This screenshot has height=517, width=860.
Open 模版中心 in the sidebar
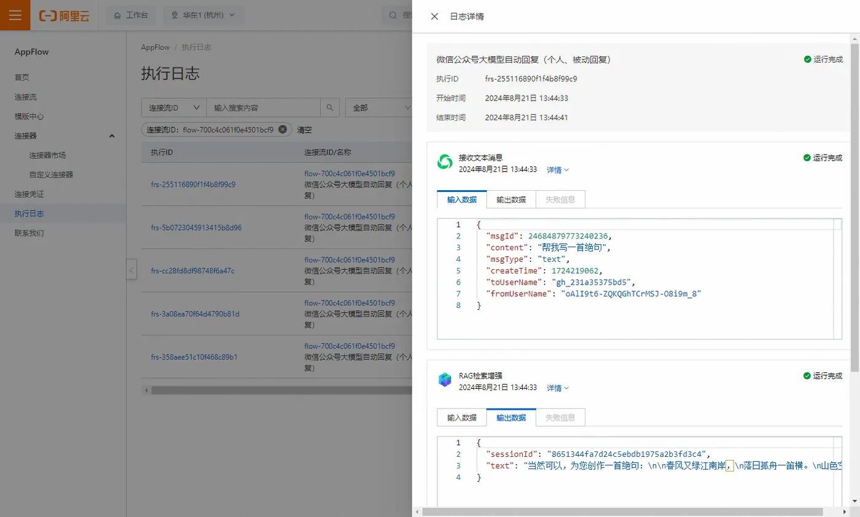point(29,117)
